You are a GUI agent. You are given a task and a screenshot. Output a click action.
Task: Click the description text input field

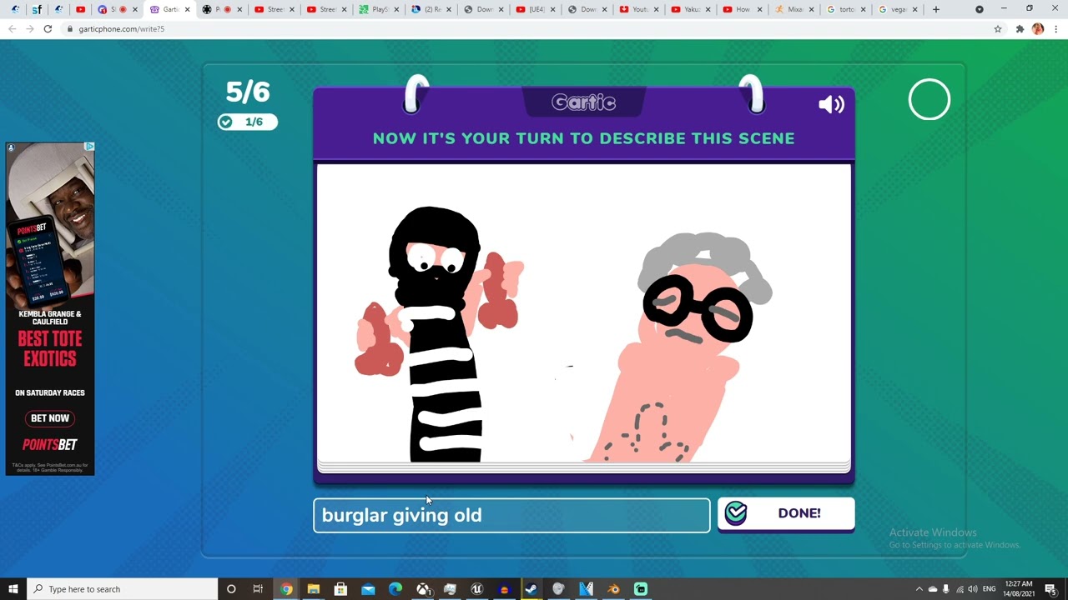[x=511, y=515]
